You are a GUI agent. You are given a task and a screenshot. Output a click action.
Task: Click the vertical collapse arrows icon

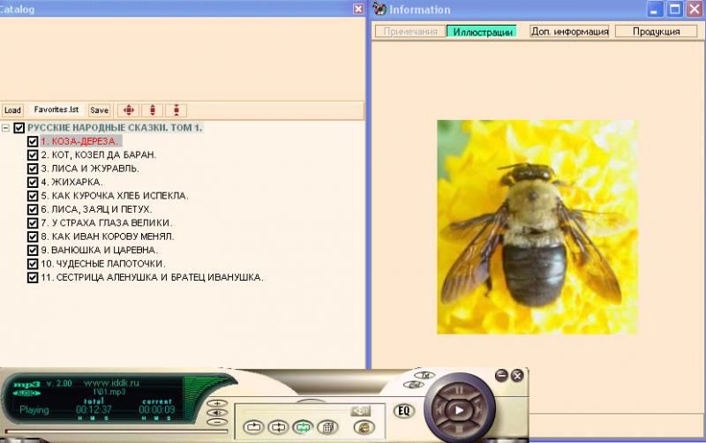pos(176,110)
